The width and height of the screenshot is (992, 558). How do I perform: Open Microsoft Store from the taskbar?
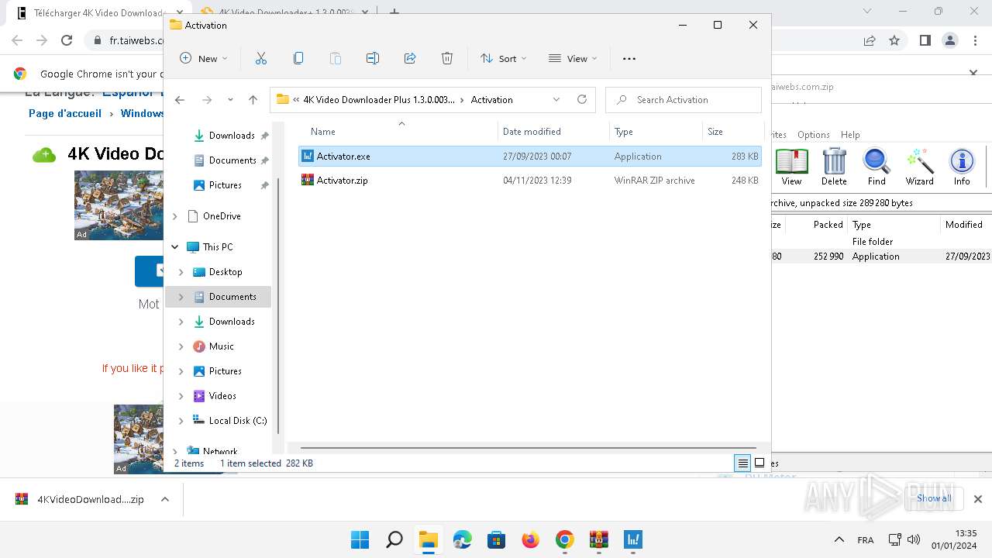point(497,539)
